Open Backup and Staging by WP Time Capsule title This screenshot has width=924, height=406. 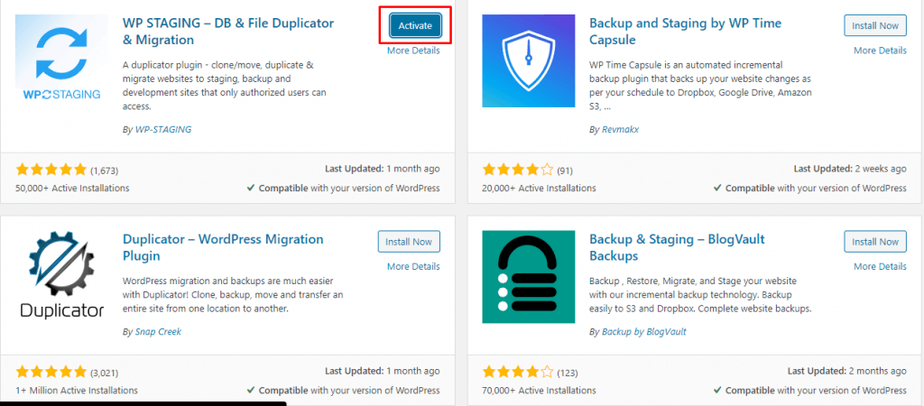point(686,32)
